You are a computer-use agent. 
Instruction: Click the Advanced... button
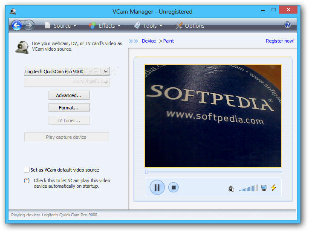[x=69, y=95]
